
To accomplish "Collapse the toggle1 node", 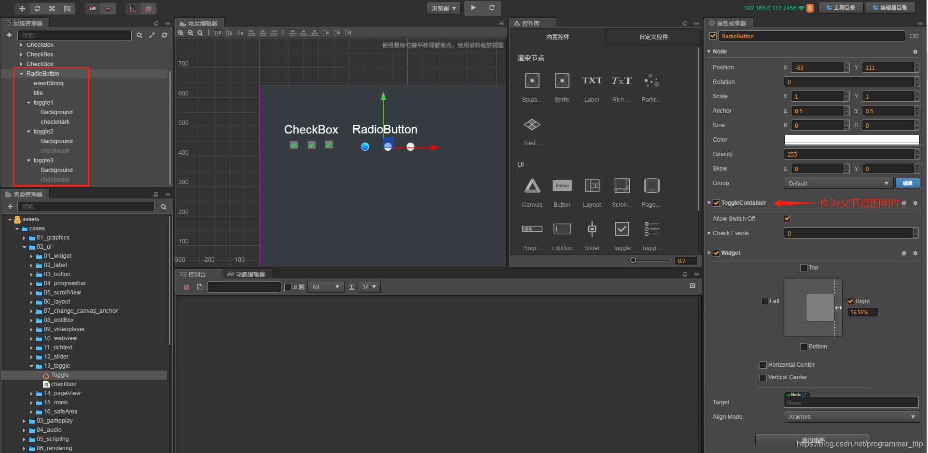I will coord(28,103).
